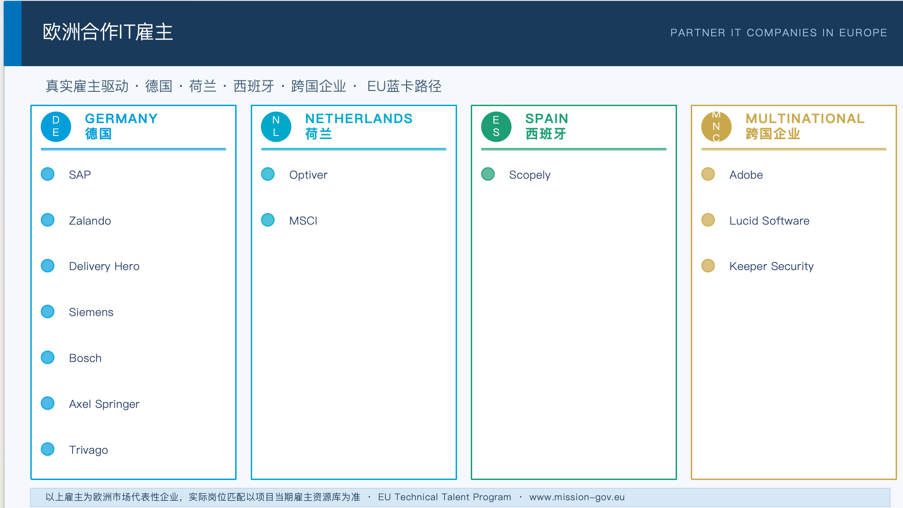Click the bullet dot beside Trivago
This screenshot has width=903, height=508.
click(x=48, y=449)
